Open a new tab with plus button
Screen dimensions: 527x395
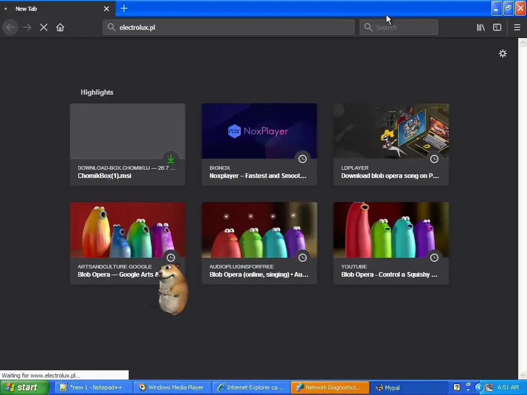tap(124, 8)
